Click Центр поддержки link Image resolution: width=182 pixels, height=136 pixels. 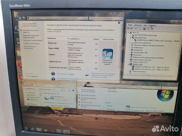(32, 76)
